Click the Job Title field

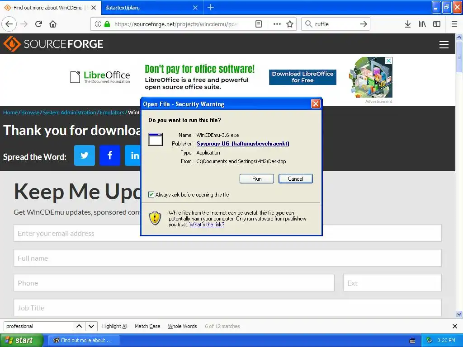click(228, 307)
